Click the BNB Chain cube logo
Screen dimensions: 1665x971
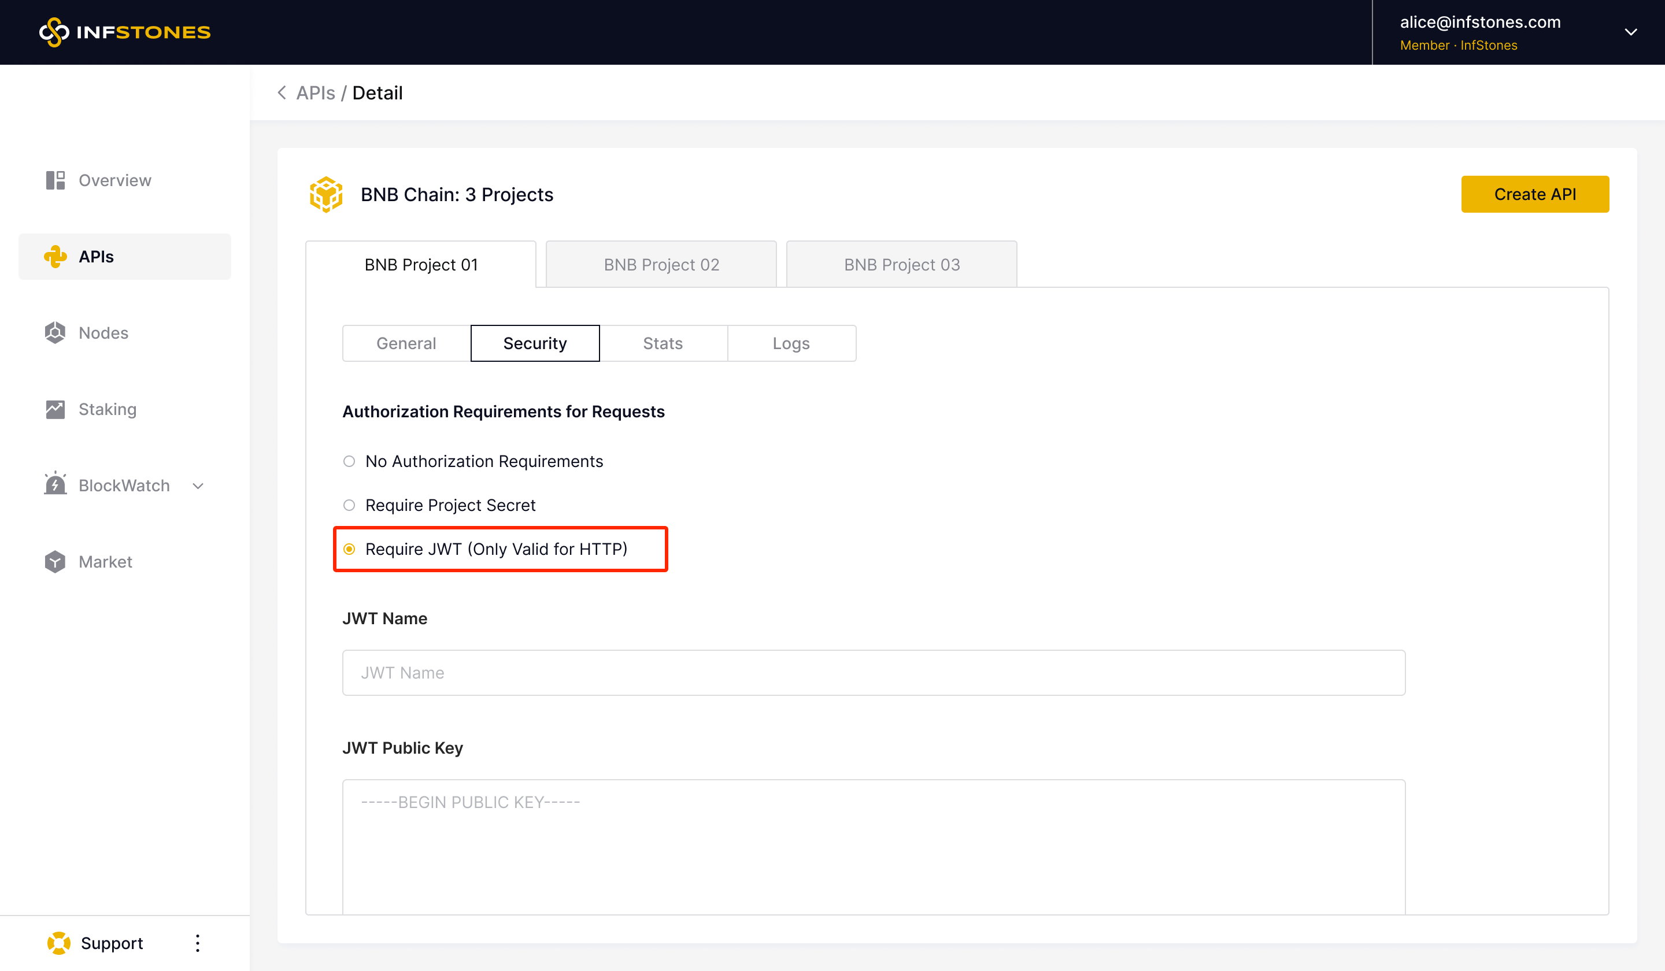[x=325, y=194]
